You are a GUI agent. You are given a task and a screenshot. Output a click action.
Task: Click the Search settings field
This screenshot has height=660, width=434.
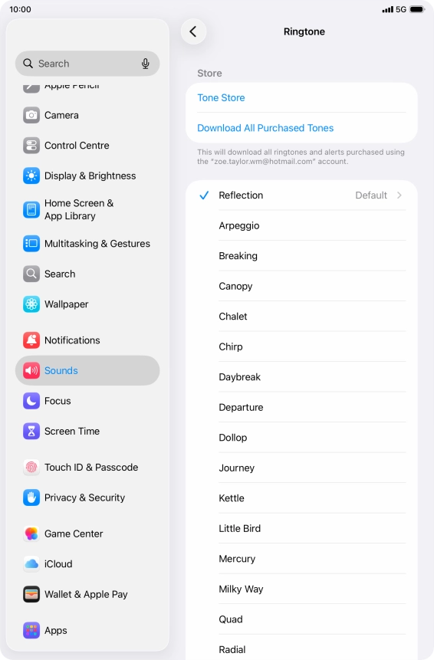(x=87, y=64)
